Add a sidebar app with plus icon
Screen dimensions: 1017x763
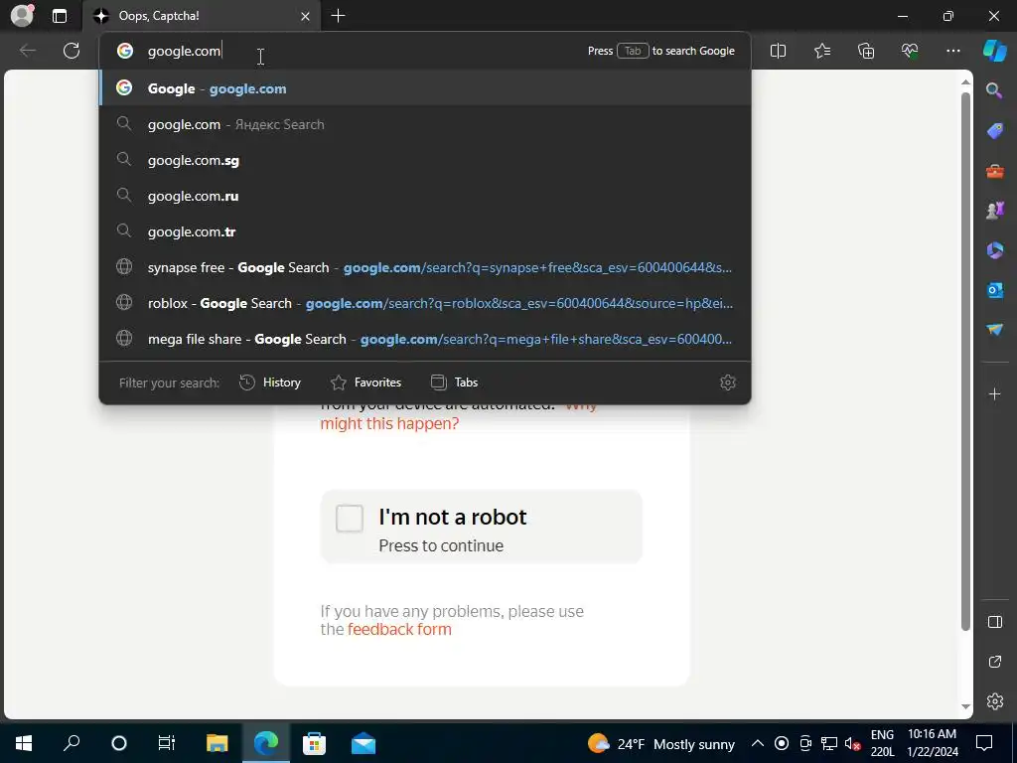pyautogui.click(x=994, y=393)
